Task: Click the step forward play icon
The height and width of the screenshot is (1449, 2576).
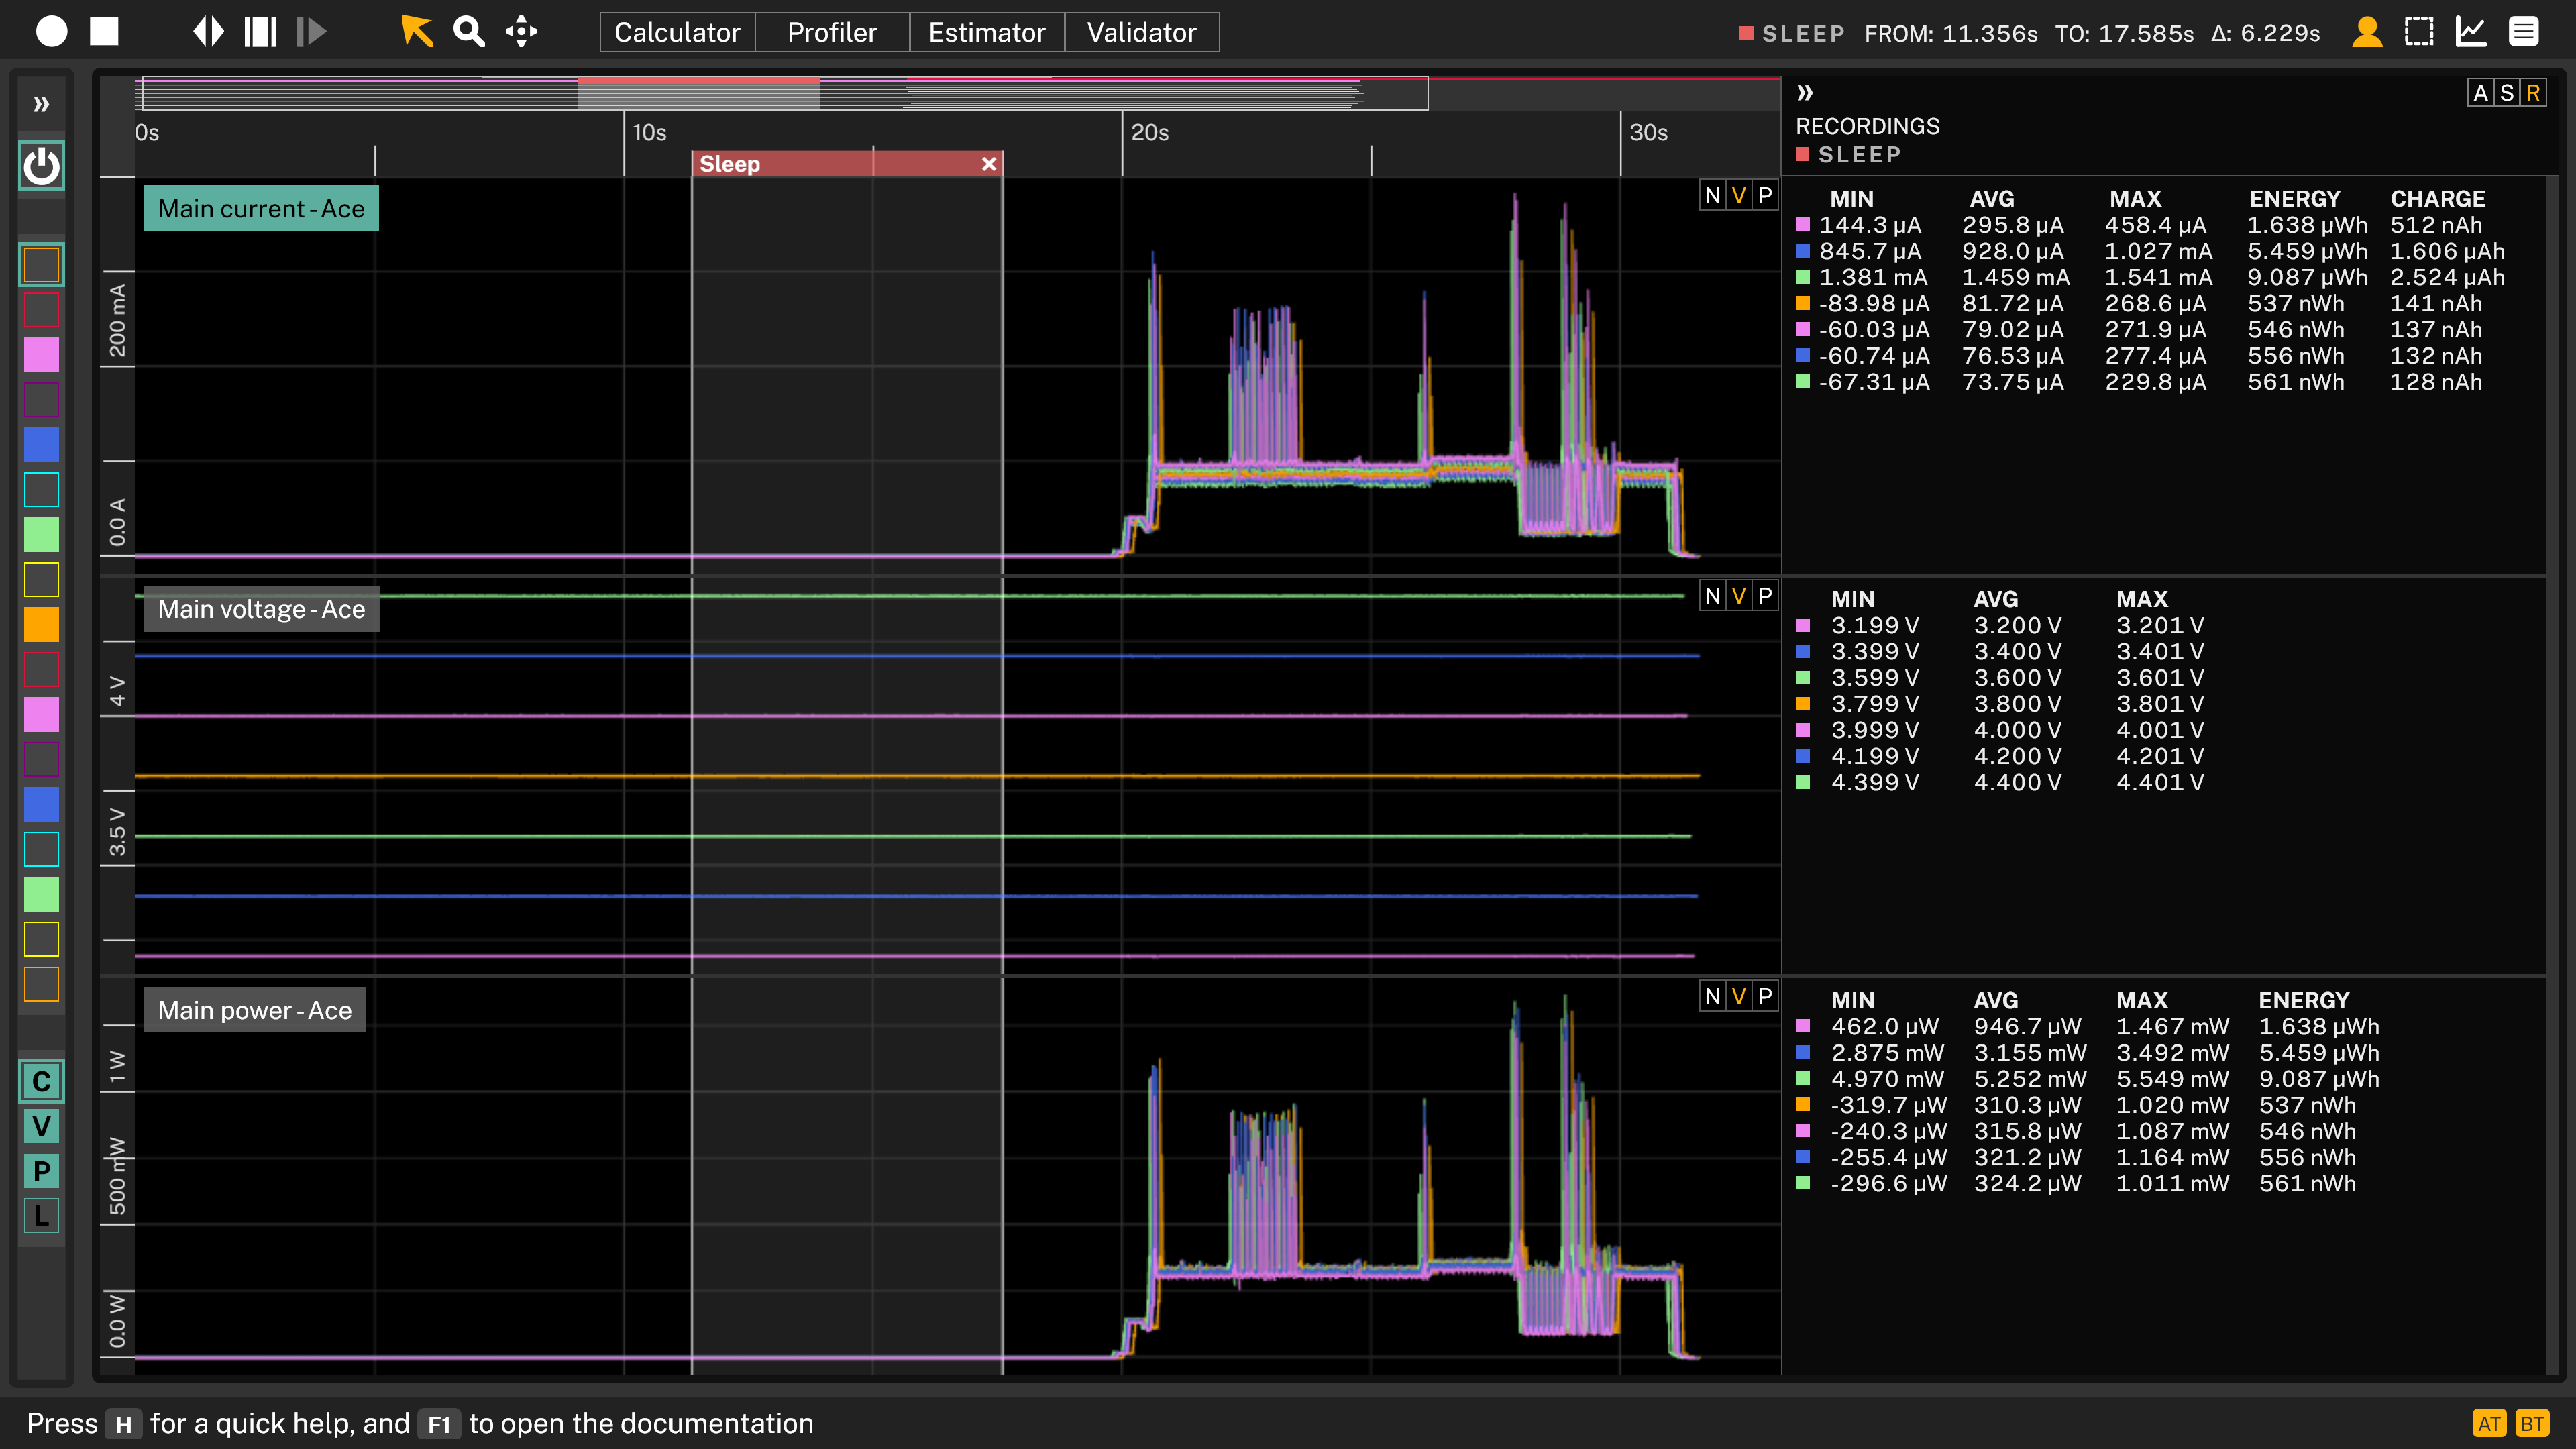Action: [312, 32]
